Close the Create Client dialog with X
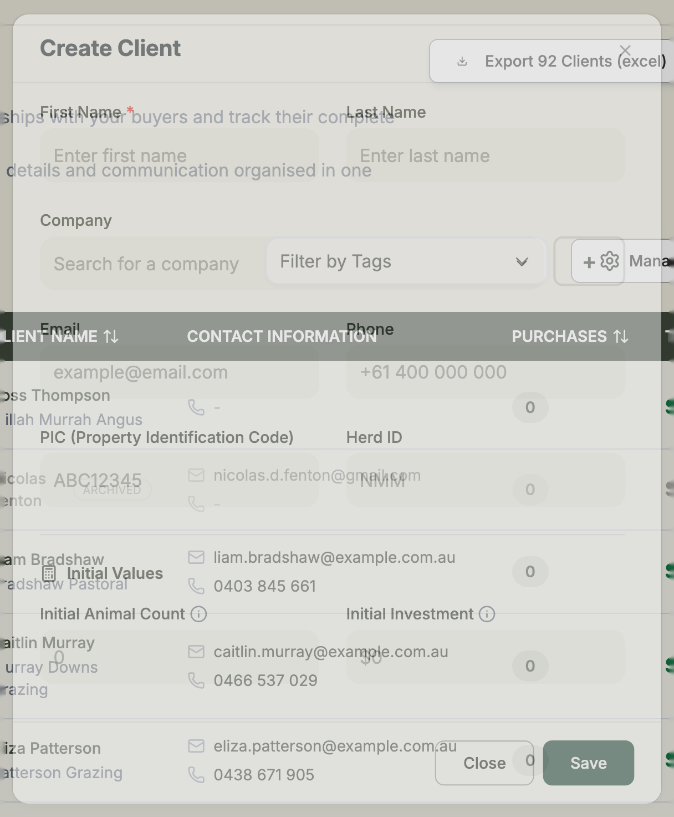This screenshot has height=817, width=674. click(625, 51)
